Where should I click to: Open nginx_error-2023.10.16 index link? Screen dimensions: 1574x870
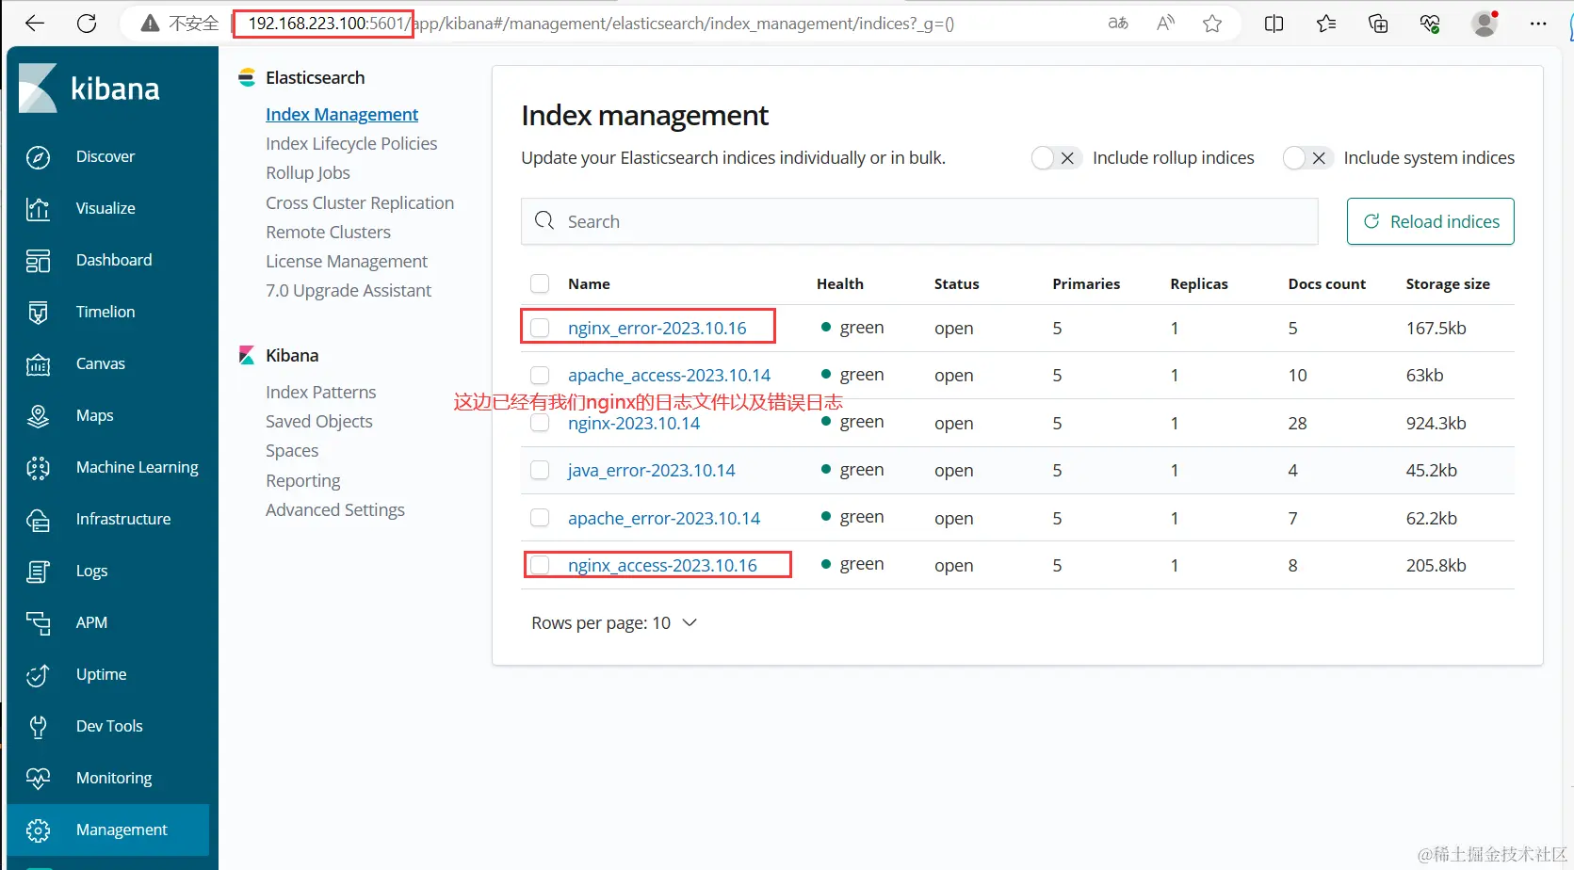pos(657,328)
